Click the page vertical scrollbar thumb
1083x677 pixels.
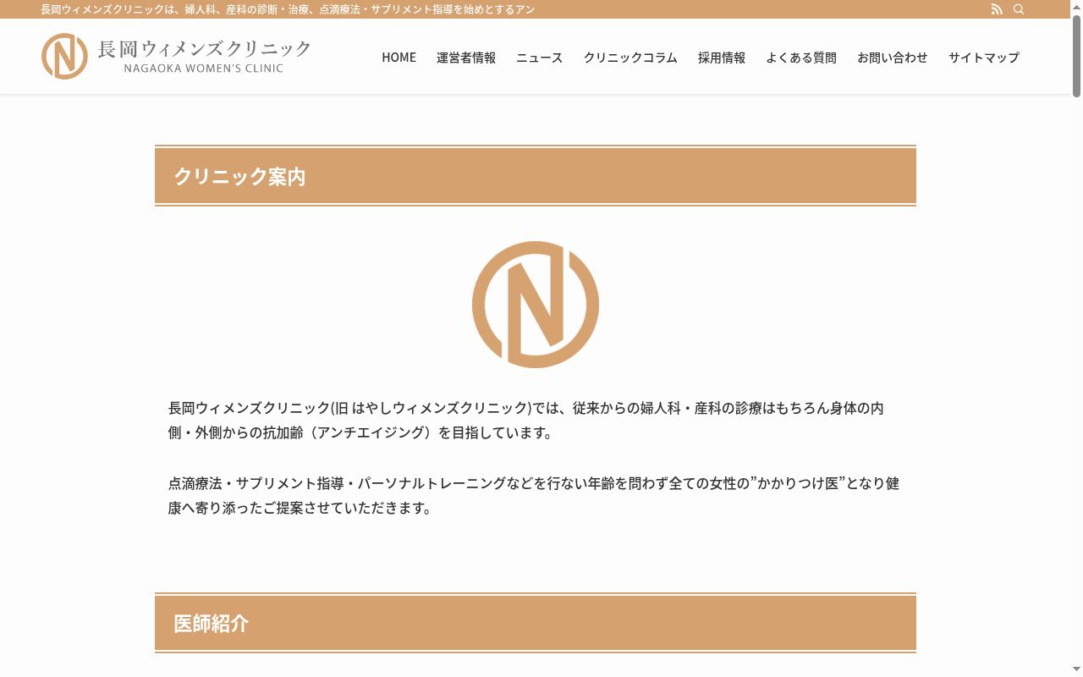[x=1077, y=55]
